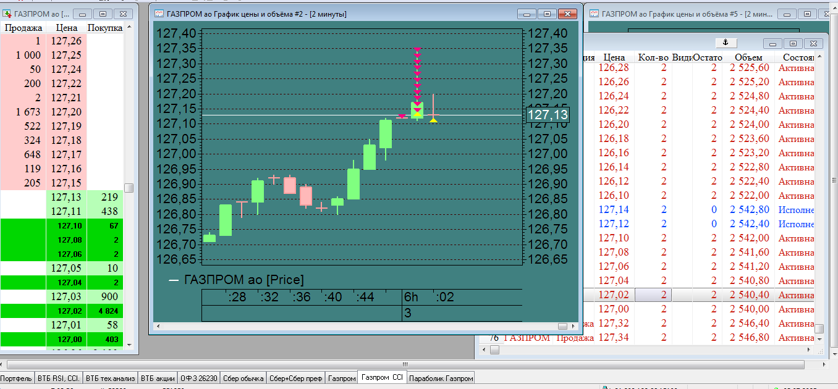
Task: Switch to the Газпром tab
Action: coord(342,379)
